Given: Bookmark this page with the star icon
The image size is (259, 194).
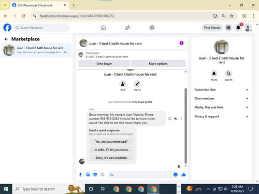Looking at the screenshot, I should 232,16.
